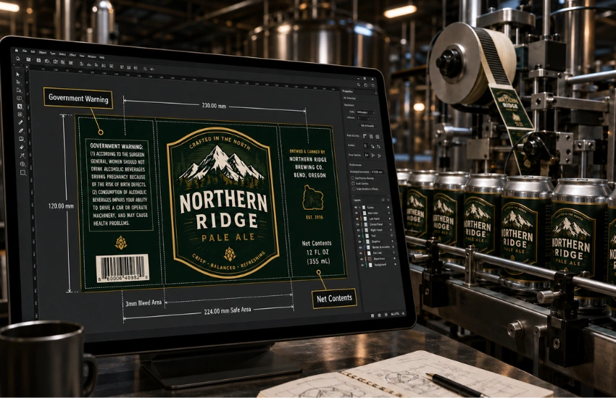Click the lock icon left of the File menu
The height and width of the screenshot is (398, 616).
[x=17, y=50]
